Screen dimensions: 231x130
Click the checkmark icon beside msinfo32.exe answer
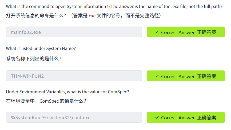tap(157, 32)
